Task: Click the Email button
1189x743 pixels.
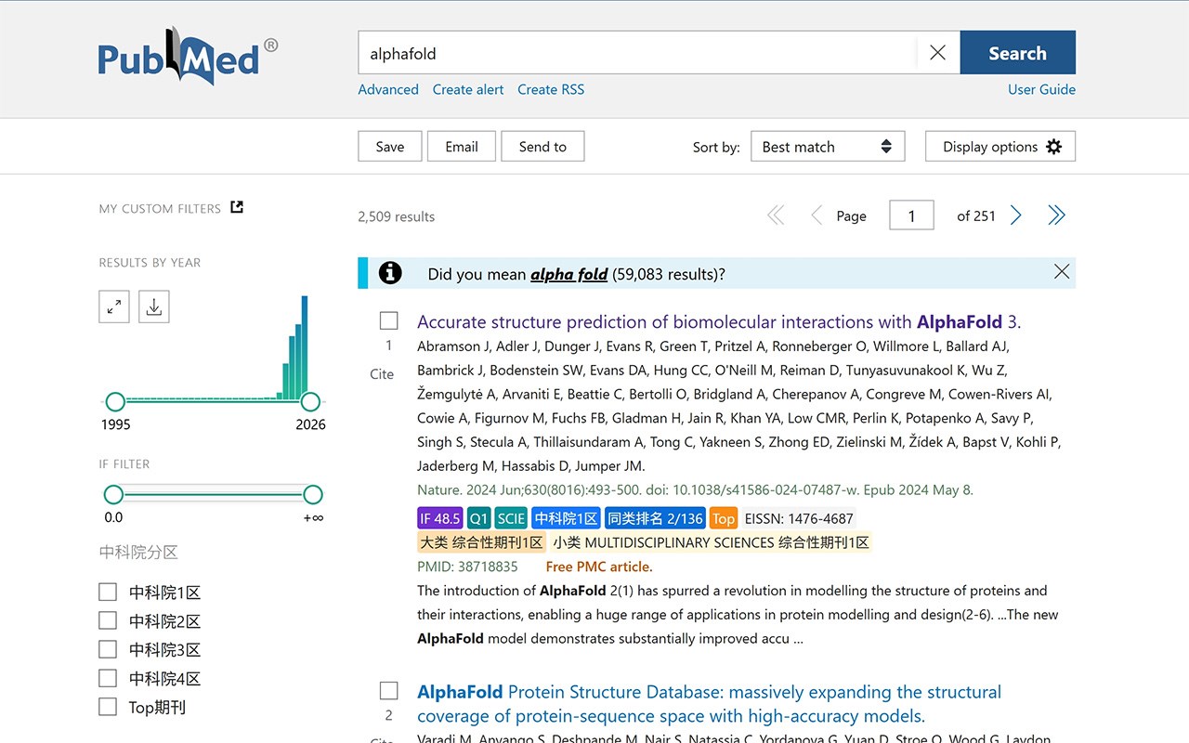Action: [x=462, y=147]
